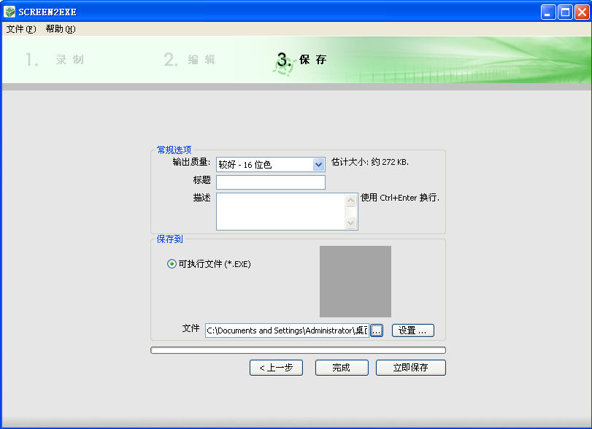Click the description scrollbar up arrow
This screenshot has width=592, height=429.
click(x=350, y=200)
